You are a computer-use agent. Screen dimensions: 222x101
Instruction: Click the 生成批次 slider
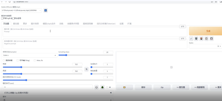click(x=102, y=67)
